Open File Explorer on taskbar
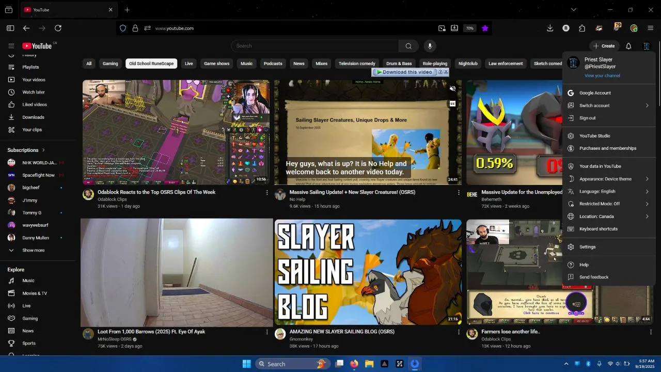The height and width of the screenshot is (372, 661). pos(369,364)
